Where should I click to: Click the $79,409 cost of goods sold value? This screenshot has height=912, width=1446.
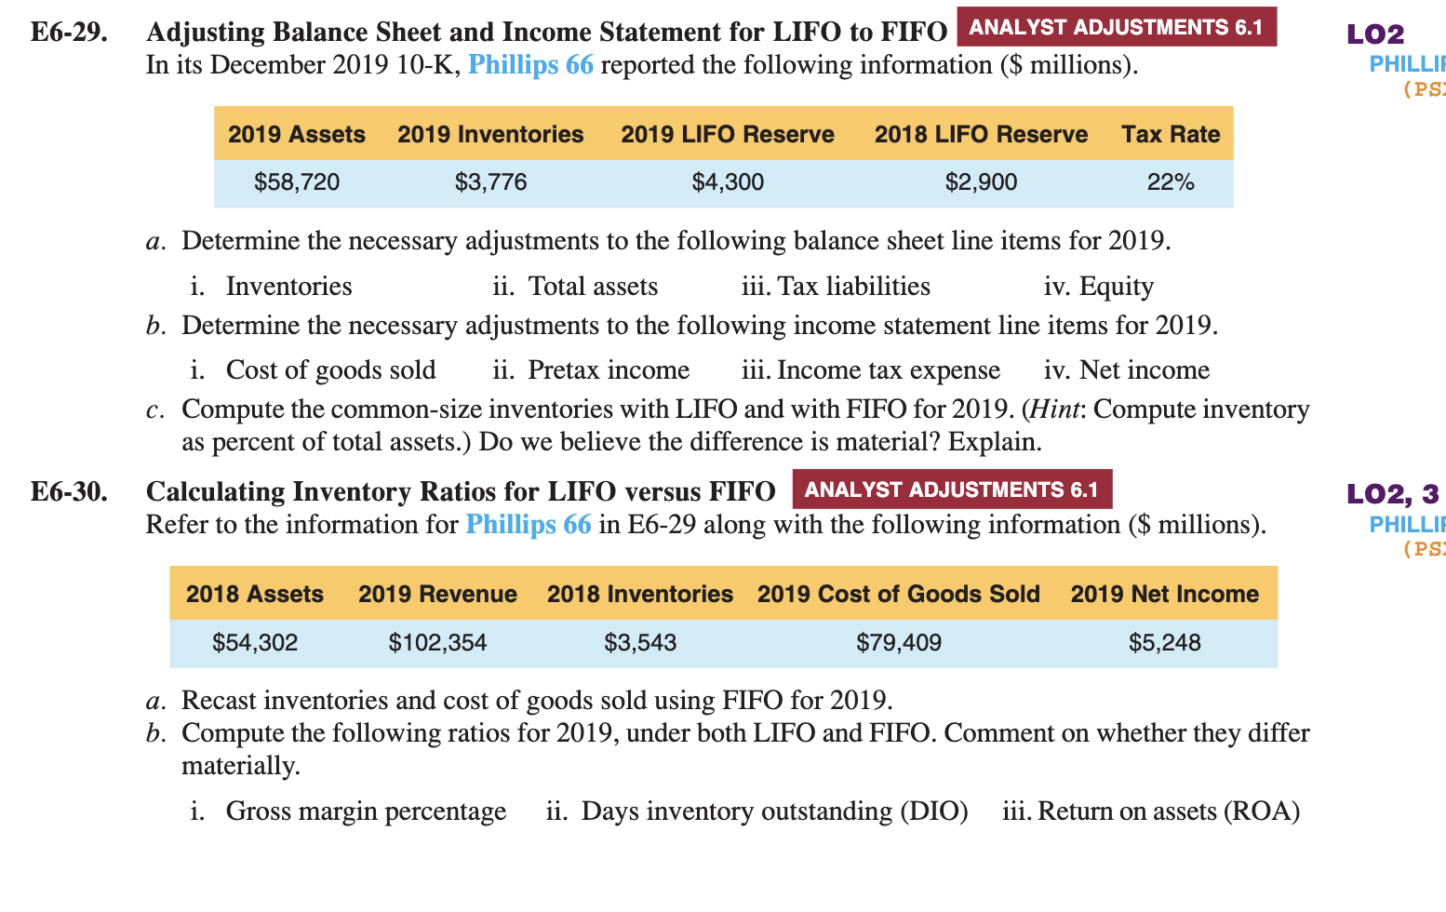pyautogui.click(x=898, y=641)
